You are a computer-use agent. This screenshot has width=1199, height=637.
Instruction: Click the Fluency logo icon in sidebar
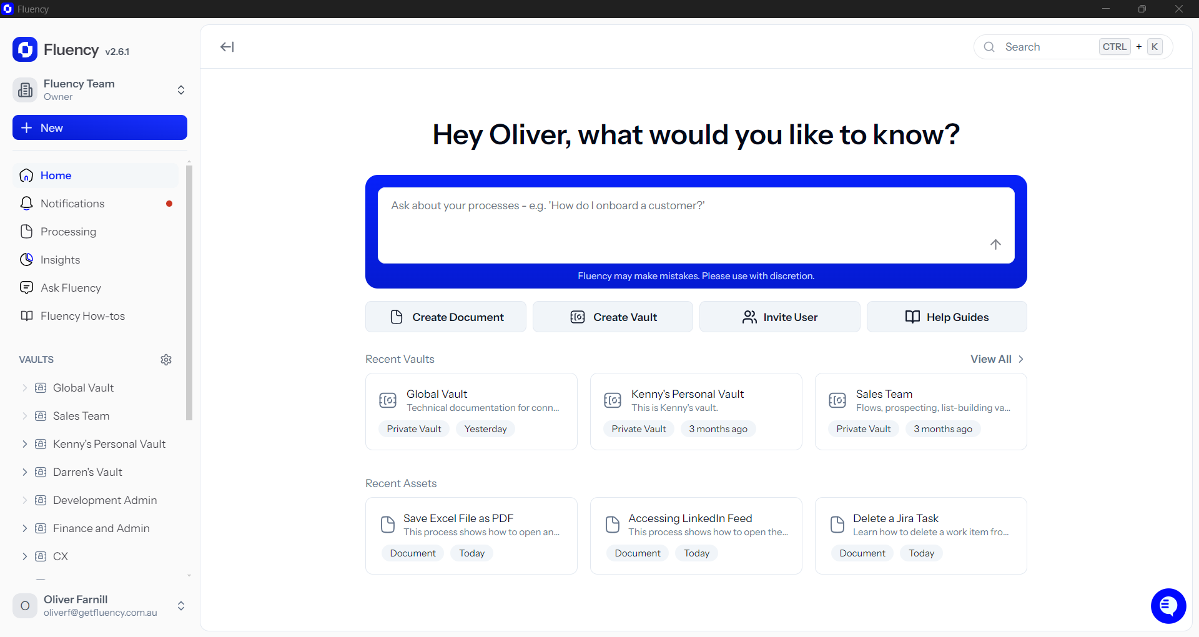click(x=25, y=49)
